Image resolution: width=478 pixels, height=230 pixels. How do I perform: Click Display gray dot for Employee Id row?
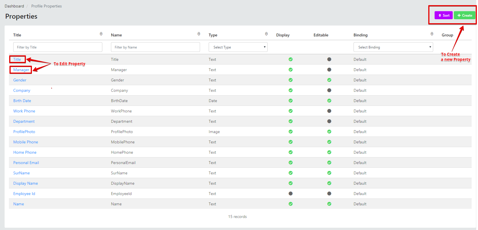click(291, 194)
